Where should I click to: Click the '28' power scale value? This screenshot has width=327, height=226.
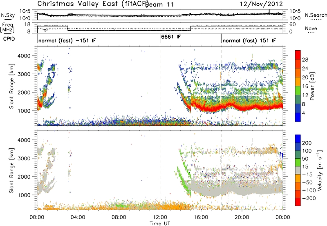click(x=305, y=60)
